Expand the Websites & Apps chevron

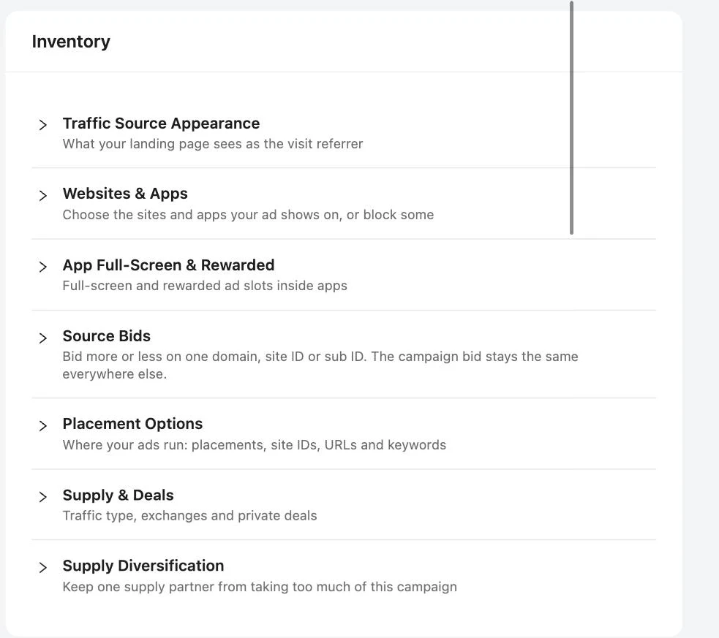coord(42,196)
